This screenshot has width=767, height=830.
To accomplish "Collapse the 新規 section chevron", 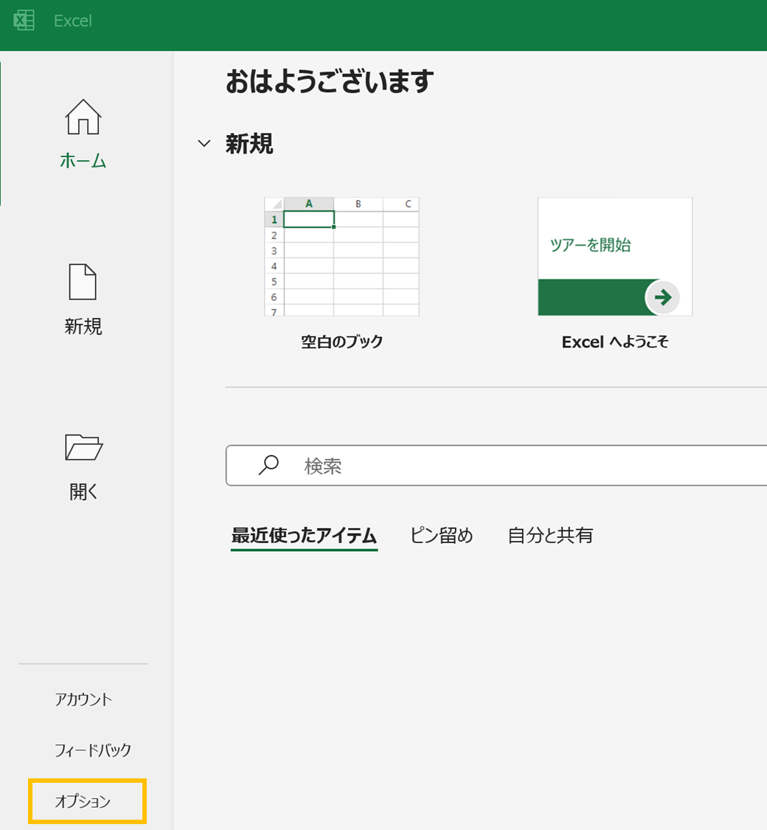I will (x=204, y=143).
